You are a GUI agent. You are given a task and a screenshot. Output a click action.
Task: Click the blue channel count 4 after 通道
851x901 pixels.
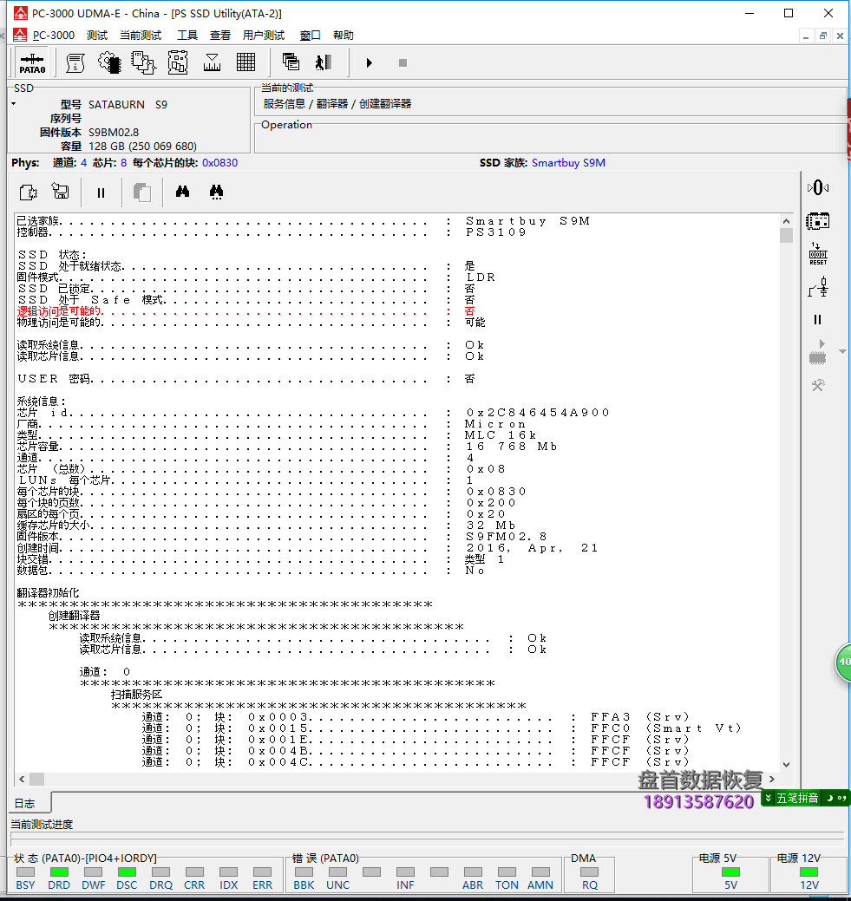pyautogui.click(x=83, y=163)
